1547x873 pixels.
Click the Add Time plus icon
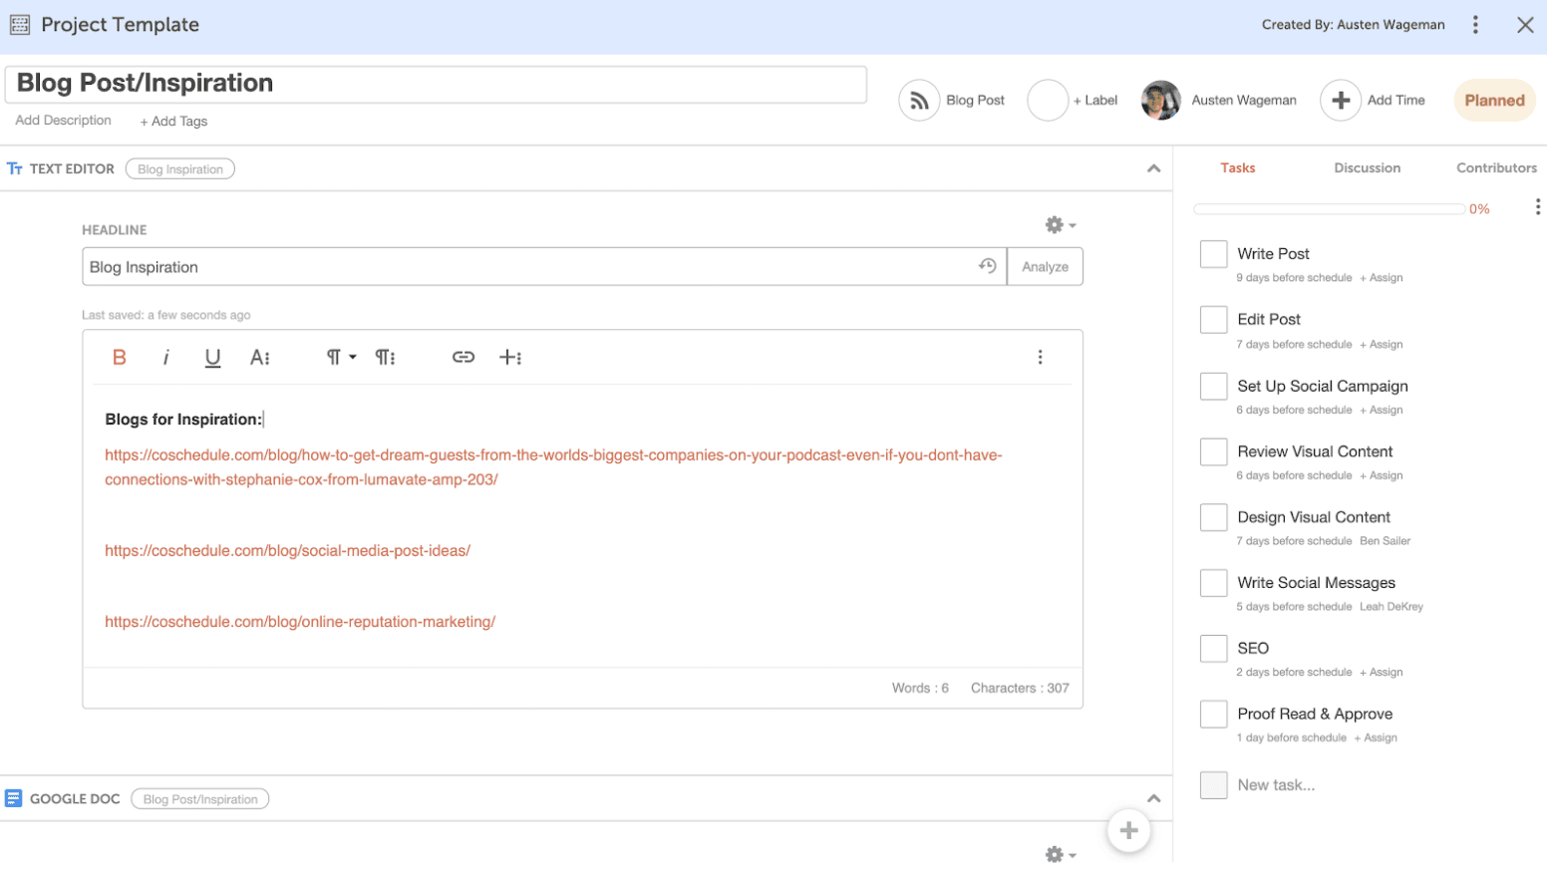pyautogui.click(x=1341, y=101)
